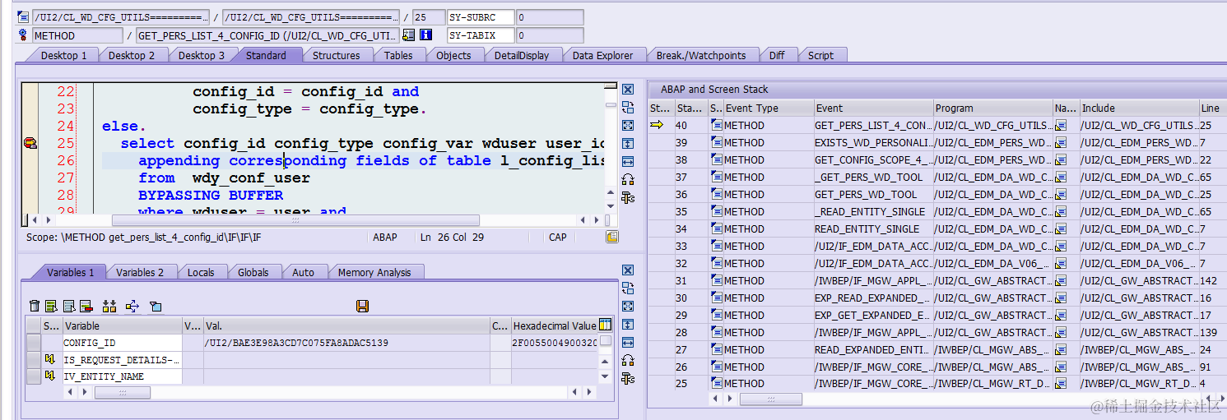
Task: Click the notes icon in editor status bar
Action: tap(612, 237)
